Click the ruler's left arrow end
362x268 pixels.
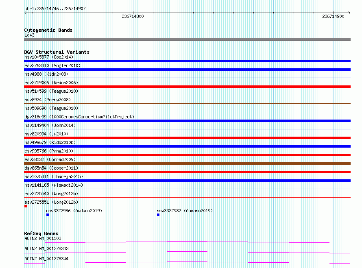click(25, 13)
